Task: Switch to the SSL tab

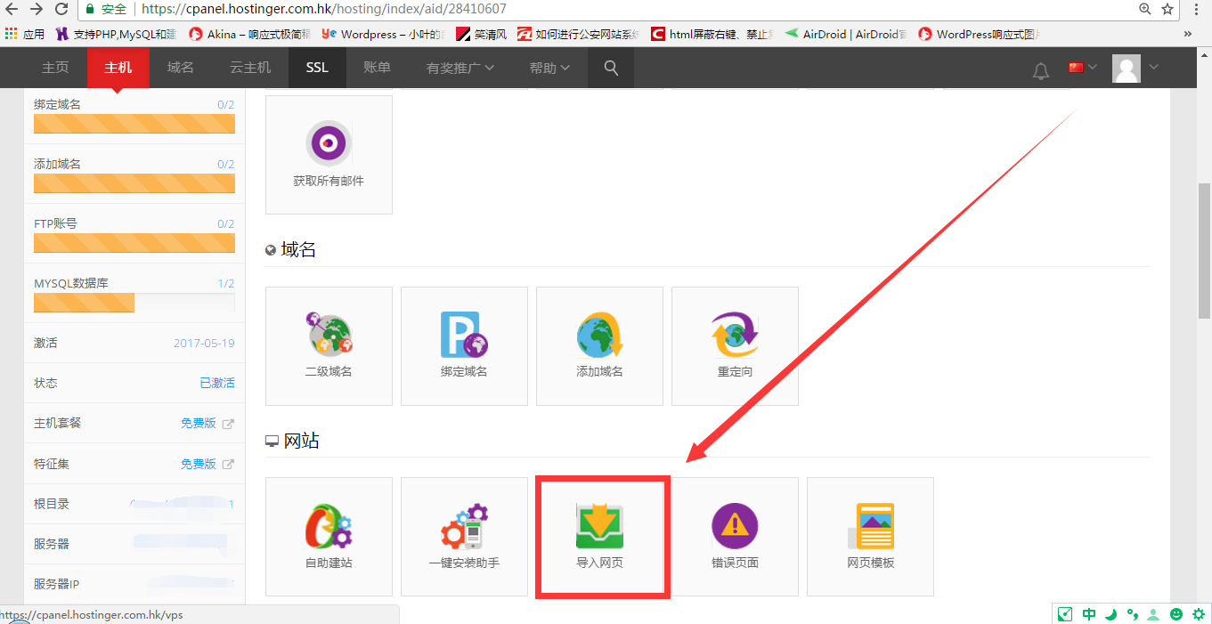Action: point(317,67)
